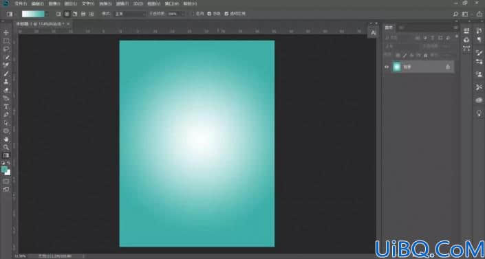Open the 3D menu
This screenshot has height=259, width=485.
[x=138, y=3]
